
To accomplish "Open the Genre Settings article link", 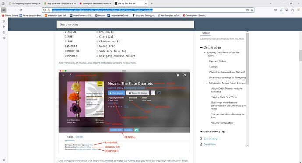I will pyautogui.click(x=211, y=139).
